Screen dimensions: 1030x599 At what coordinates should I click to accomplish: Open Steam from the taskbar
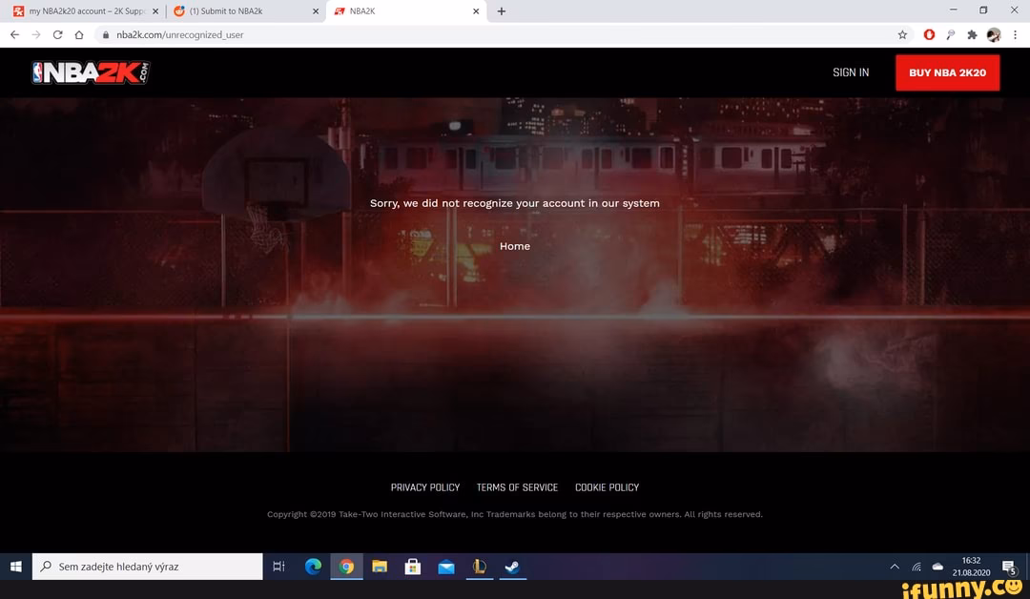512,567
